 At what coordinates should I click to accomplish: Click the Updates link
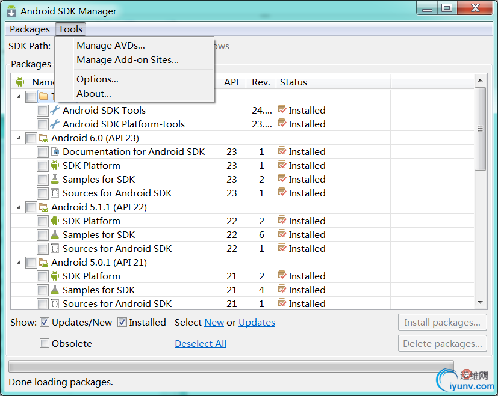257,323
